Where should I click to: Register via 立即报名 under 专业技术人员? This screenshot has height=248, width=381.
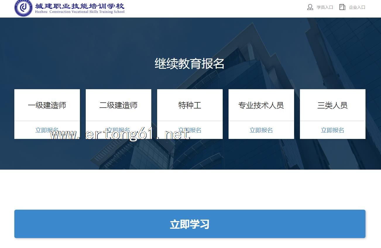tap(261, 130)
